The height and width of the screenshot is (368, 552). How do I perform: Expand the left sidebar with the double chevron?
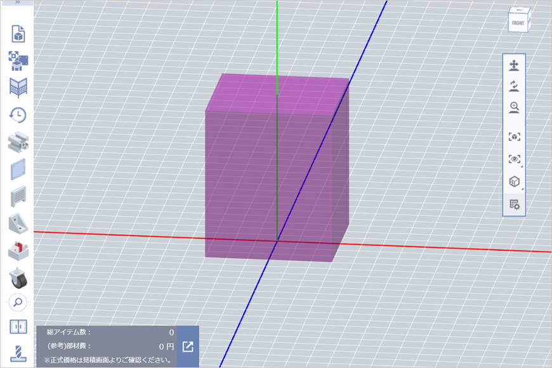18,3
